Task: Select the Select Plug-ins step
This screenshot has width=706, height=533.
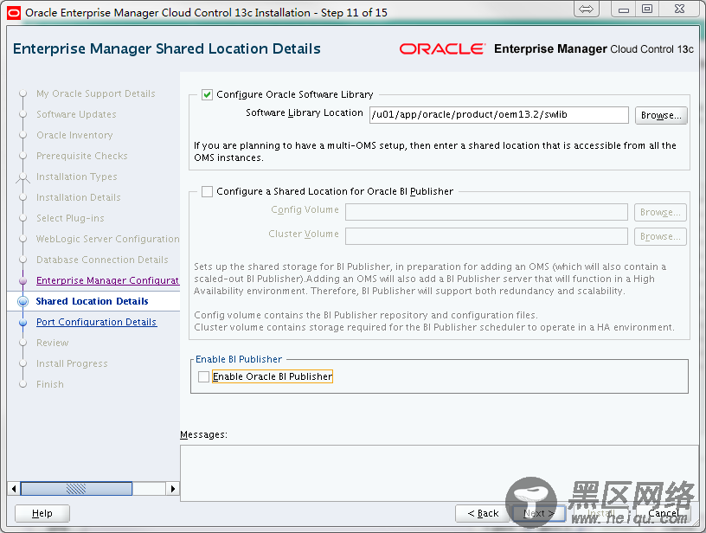Action: [70, 218]
